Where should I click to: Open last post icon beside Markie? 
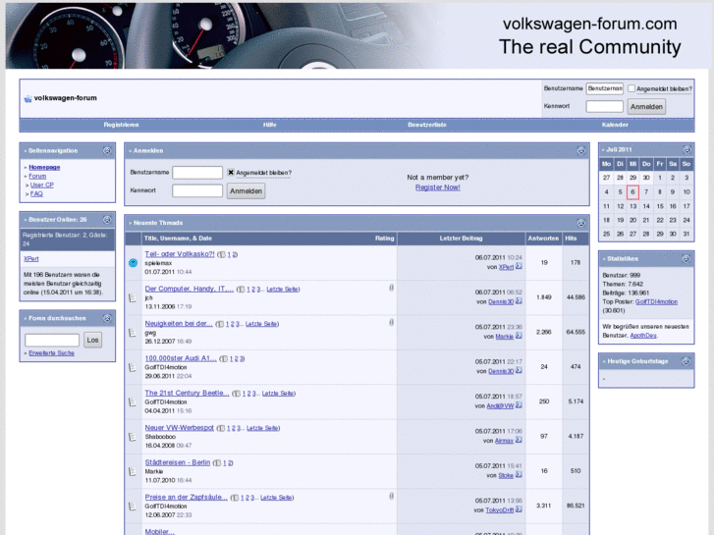pyautogui.click(x=520, y=336)
